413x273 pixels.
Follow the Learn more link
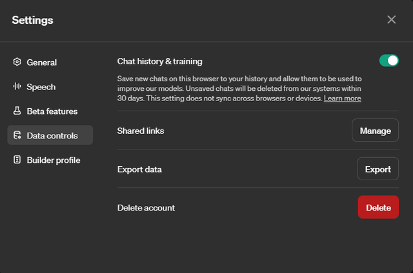click(342, 99)
